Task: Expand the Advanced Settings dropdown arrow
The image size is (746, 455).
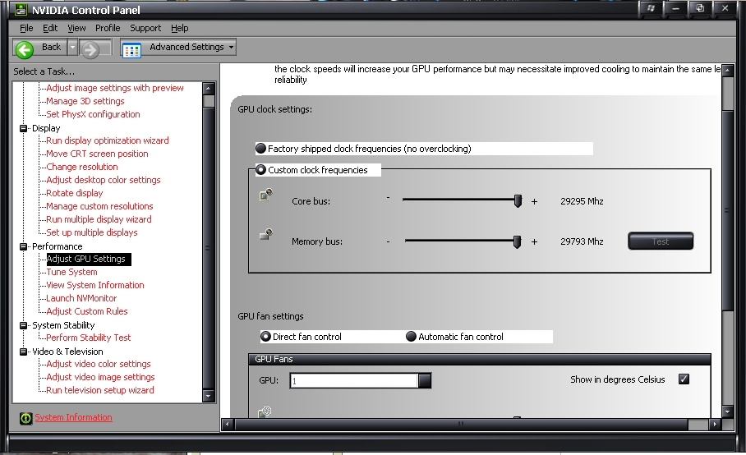Action: click(231, 48)
